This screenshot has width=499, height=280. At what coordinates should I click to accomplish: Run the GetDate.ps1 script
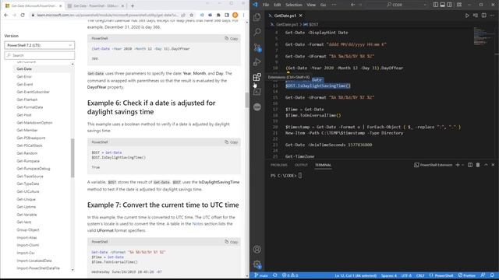coord(467,16)
